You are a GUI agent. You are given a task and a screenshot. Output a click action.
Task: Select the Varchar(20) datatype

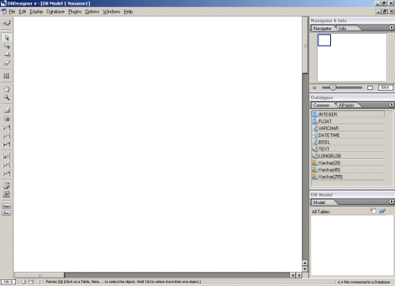[x=348, y=163]
